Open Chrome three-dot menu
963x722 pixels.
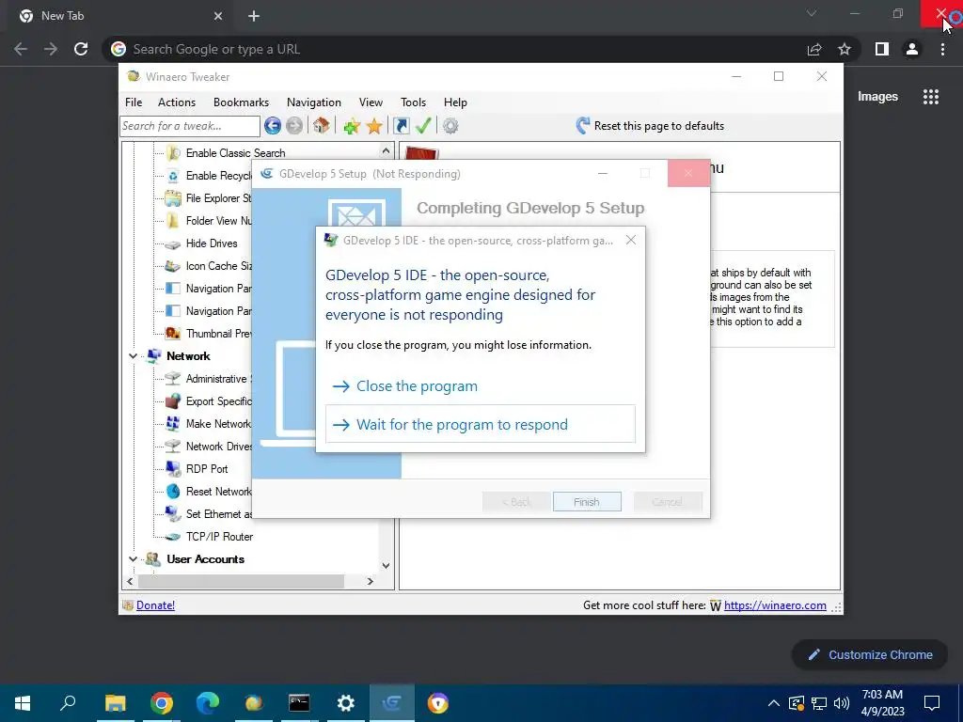[x=942, y=49]
